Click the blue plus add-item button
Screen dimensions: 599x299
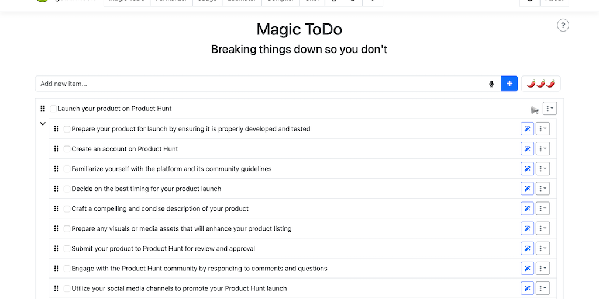510,84
